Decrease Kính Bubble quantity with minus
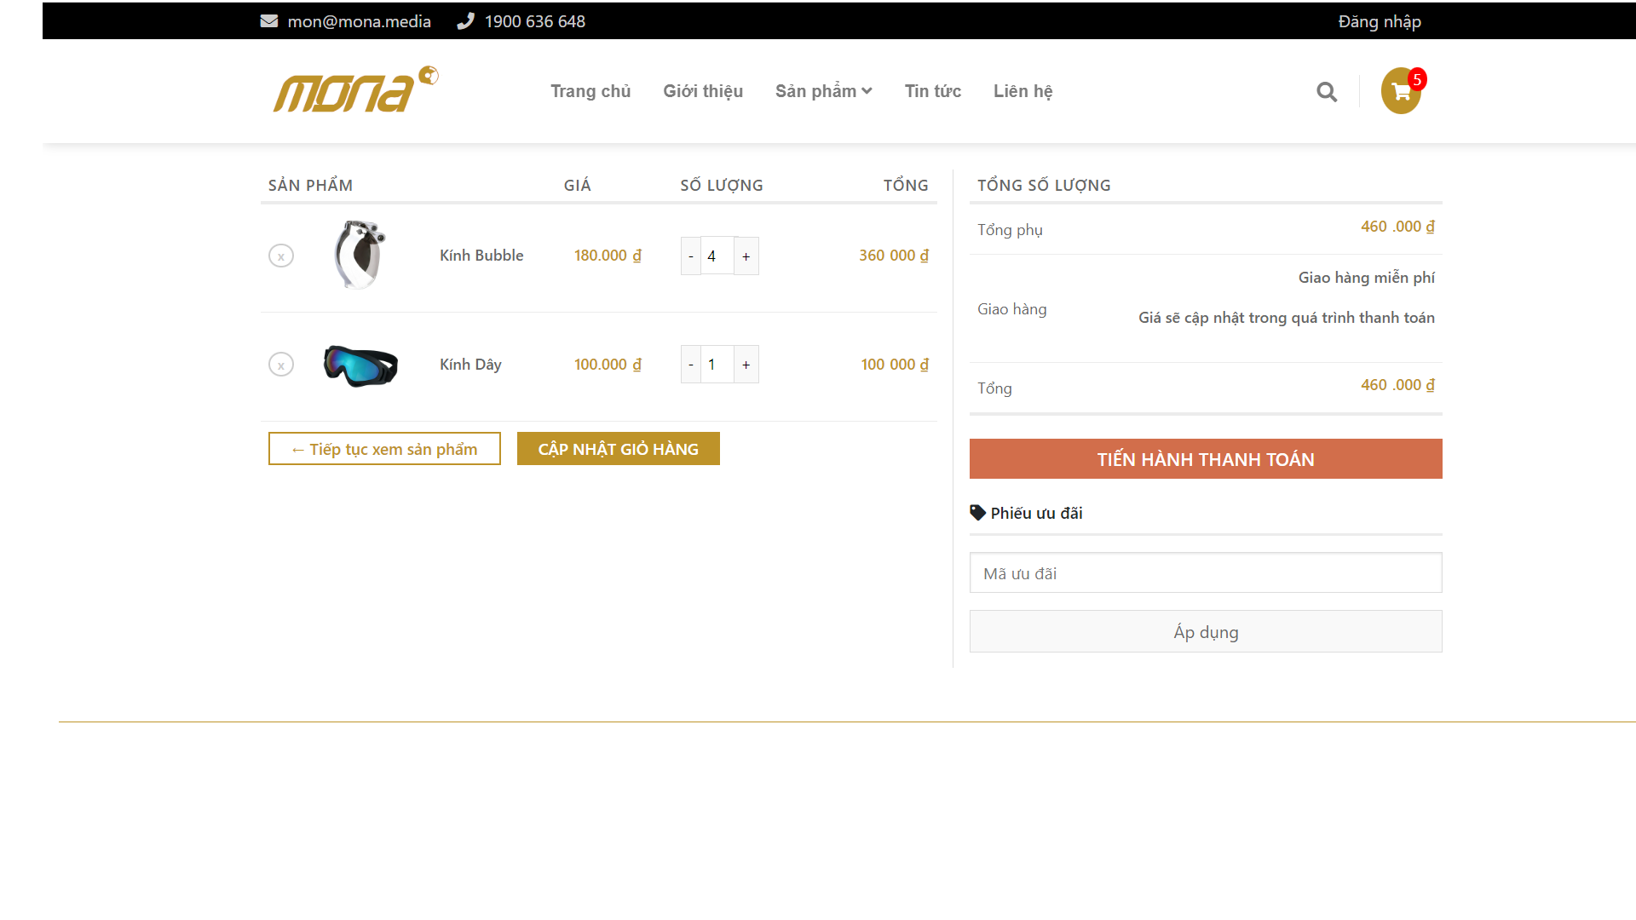This screenshot has width=1636, height=920. coord(691,256)
